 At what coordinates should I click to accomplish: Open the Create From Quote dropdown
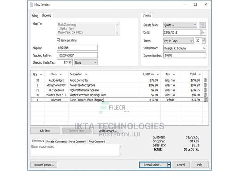180,25
